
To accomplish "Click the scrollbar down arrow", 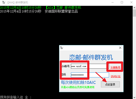I will [134, 97].
